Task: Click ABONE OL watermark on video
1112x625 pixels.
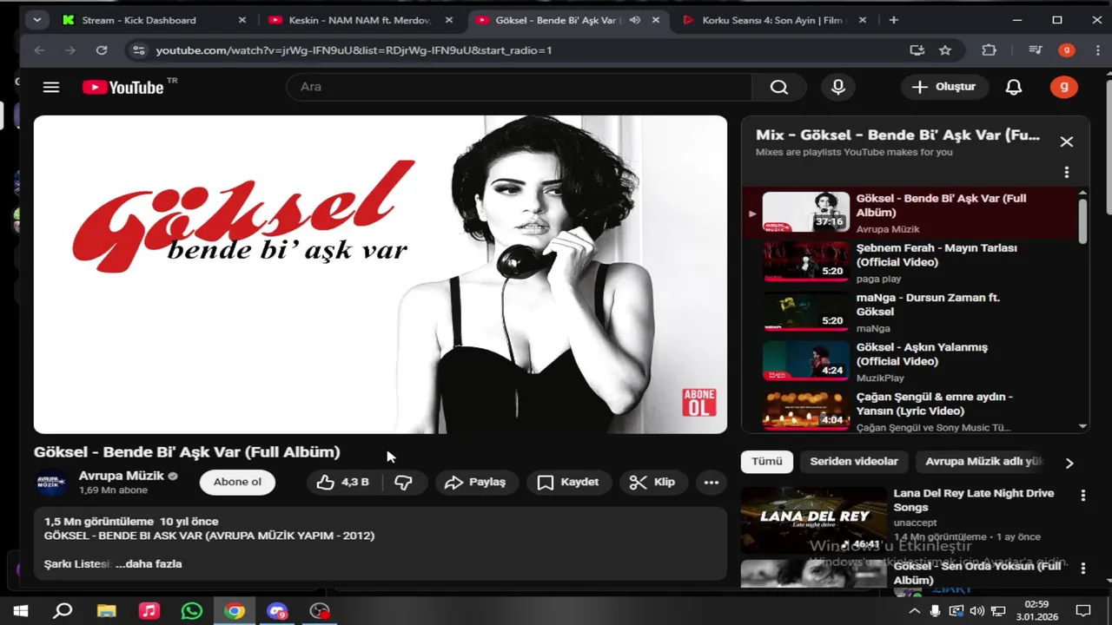Action: pyautogui.click(x=699, y=402)
